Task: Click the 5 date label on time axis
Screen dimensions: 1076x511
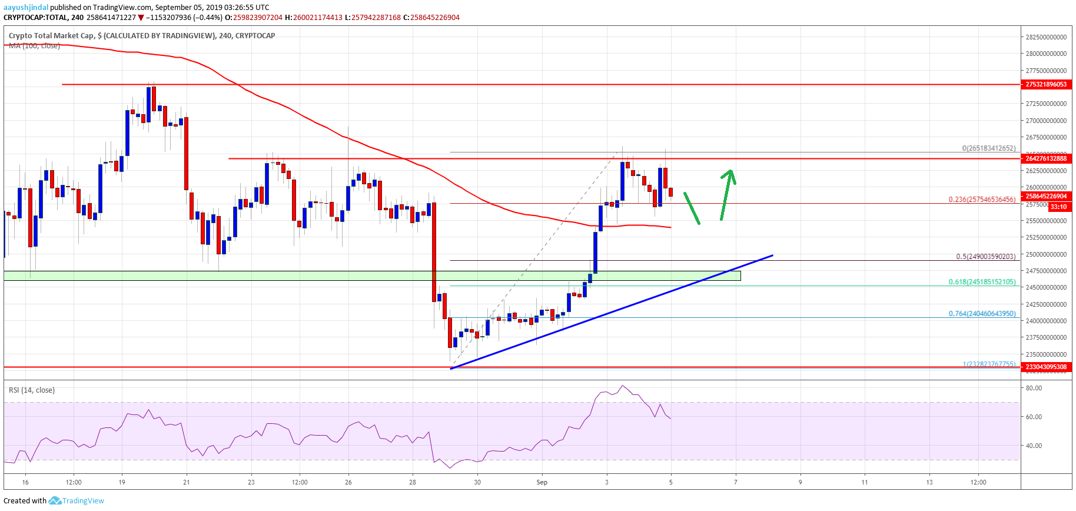Action: coord(671,482)
